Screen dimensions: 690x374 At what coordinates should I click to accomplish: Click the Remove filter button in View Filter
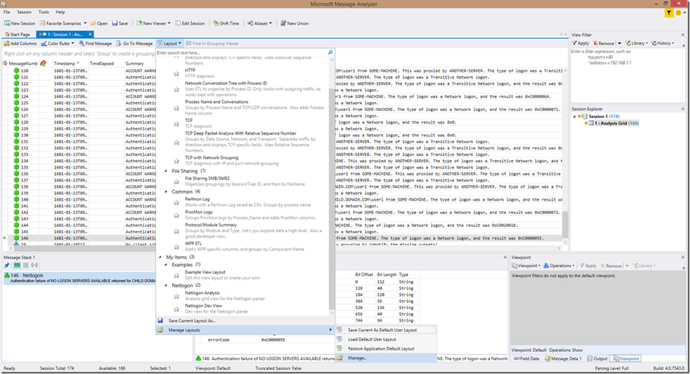click(x=604, y=43)
